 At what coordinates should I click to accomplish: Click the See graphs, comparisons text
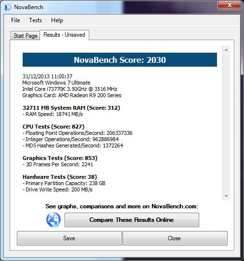(x=122, y=206)
